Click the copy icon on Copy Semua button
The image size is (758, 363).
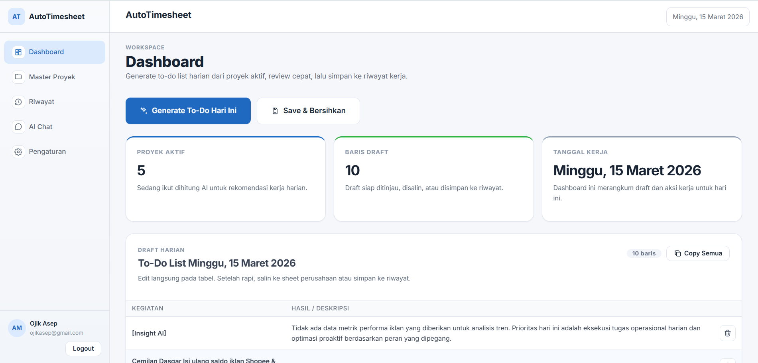pyautogui.click(x=678, y=253)
